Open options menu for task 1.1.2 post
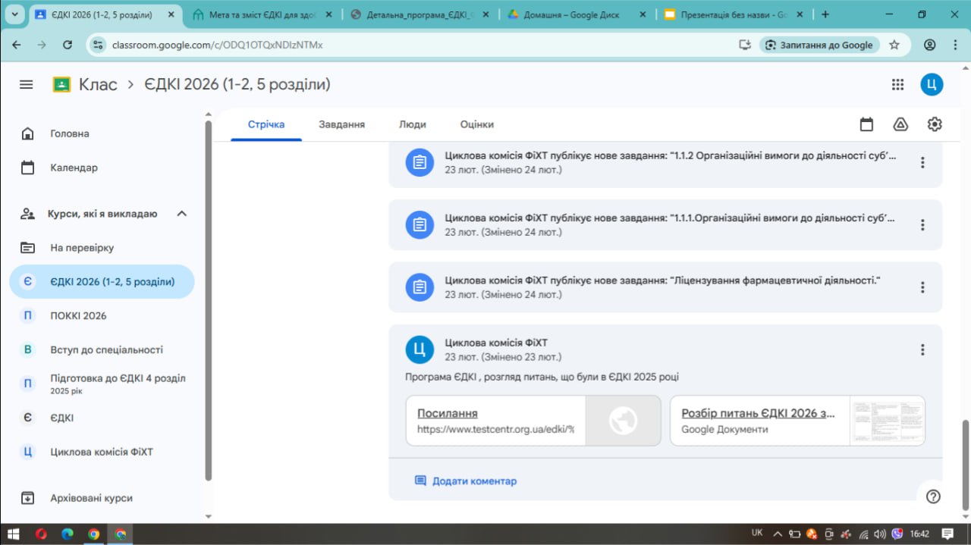This screenshot has width=971, height=545. tap(922, 162)
